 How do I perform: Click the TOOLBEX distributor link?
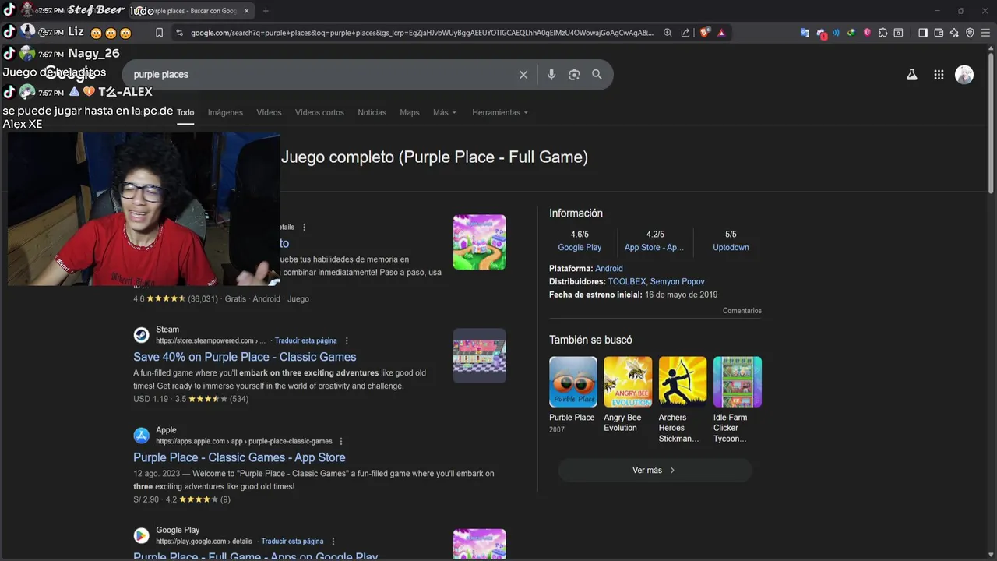[x=627, y=281]
